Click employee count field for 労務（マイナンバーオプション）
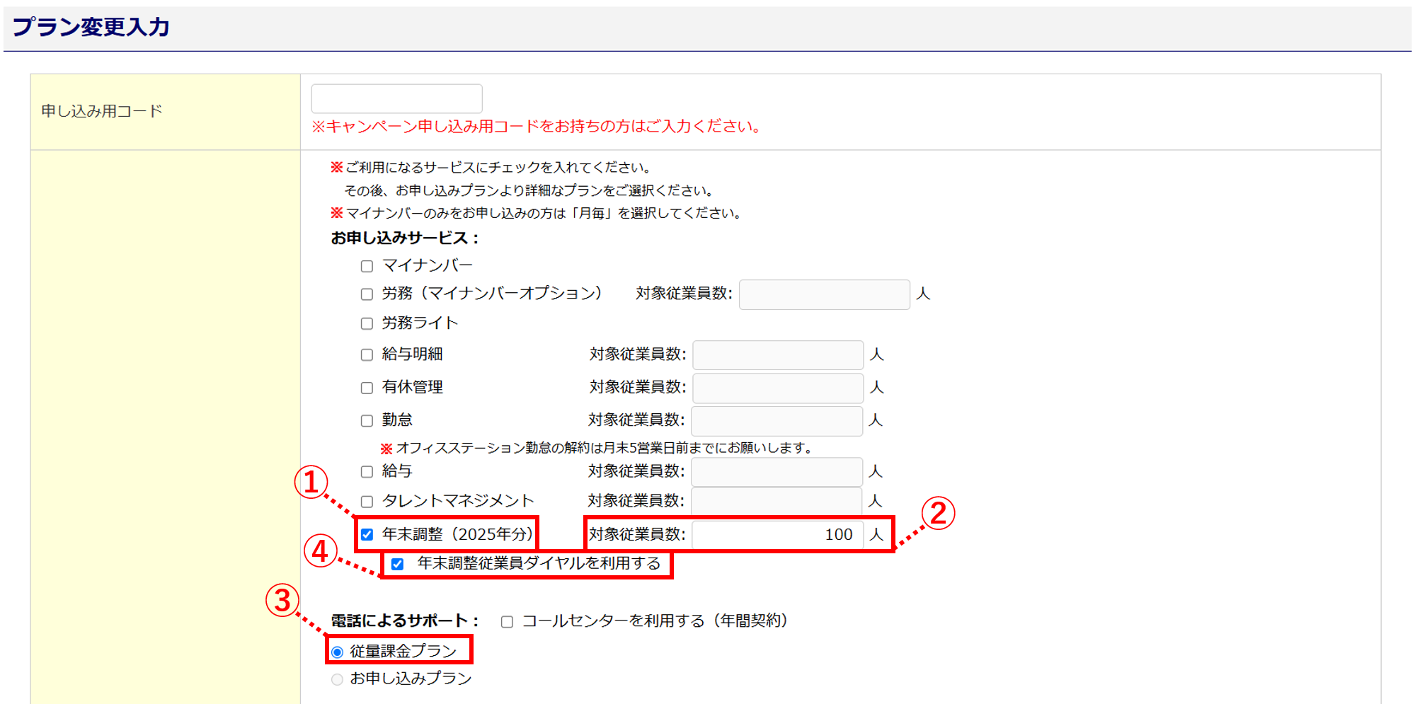The image size is (1415, 704). click(825, 294)
